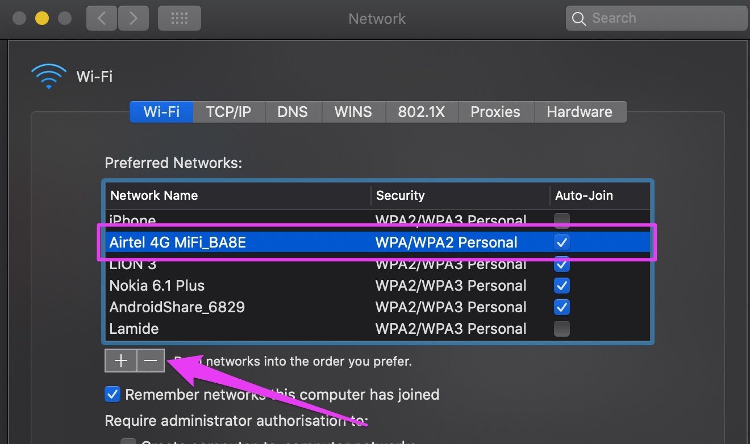Screen dimensions: 750x444
Task: Uncheck Remember networks this computer has joined
Action: pos(113,394)
